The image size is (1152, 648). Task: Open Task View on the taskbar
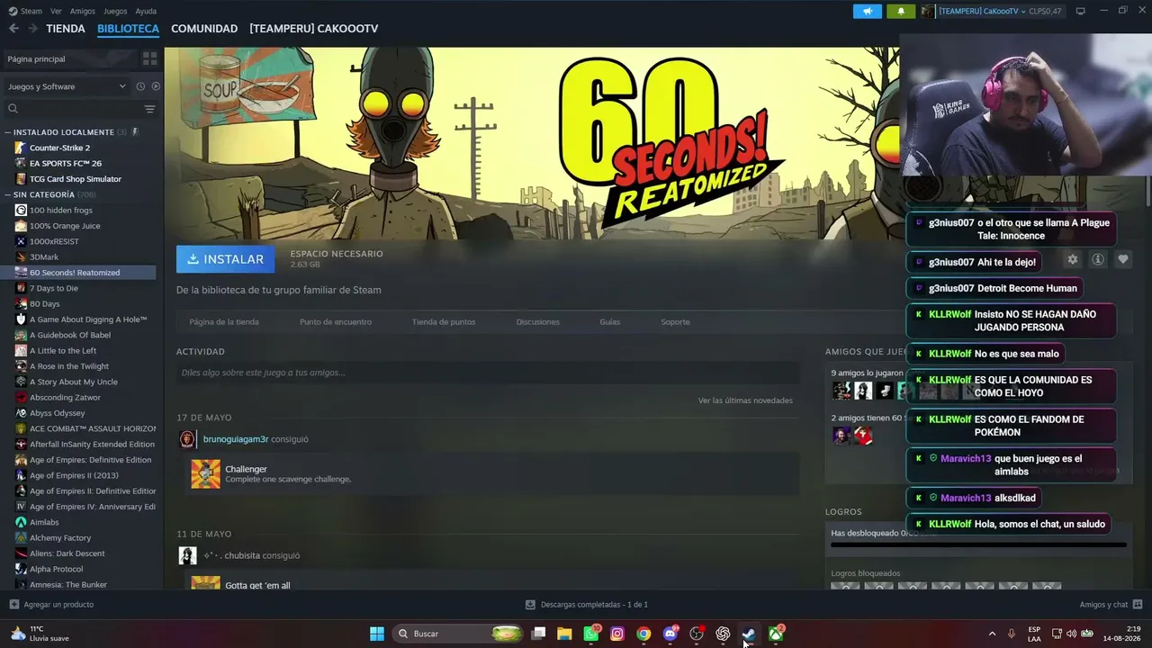tap(538, 634)
